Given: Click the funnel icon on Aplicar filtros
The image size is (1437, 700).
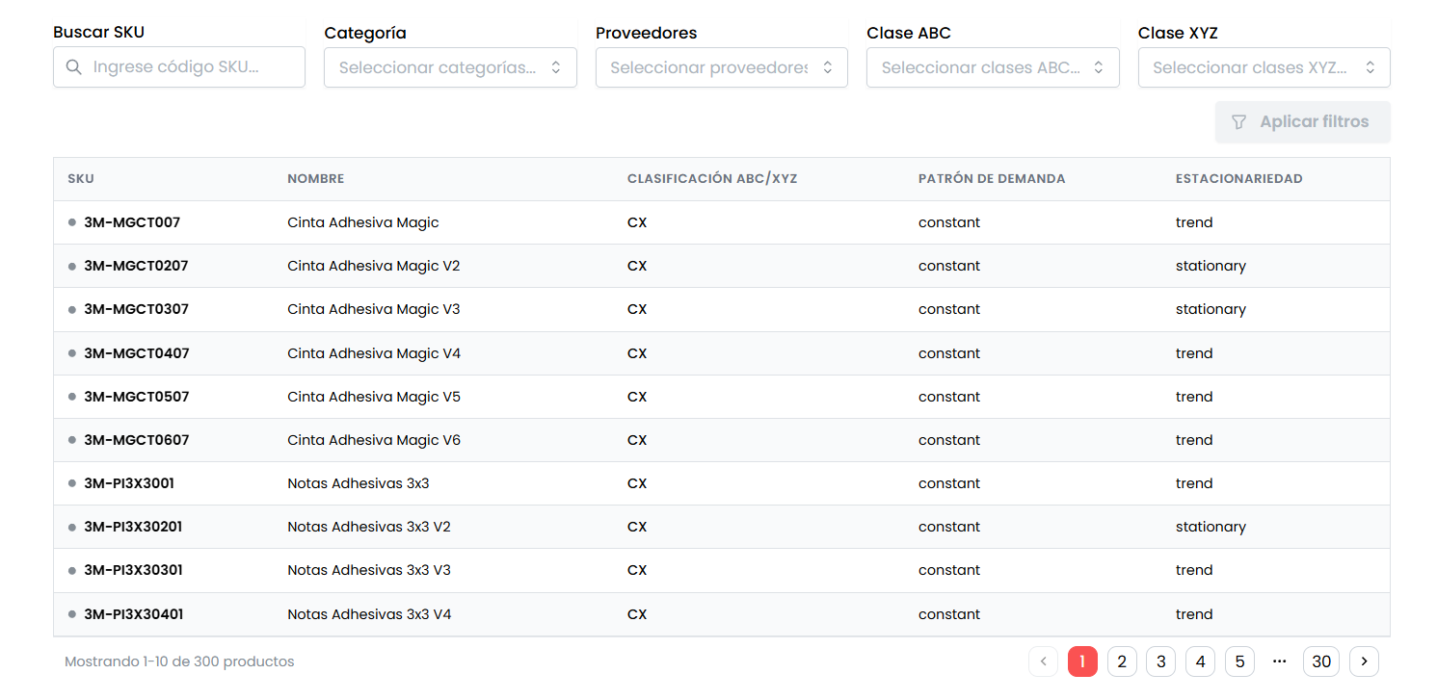Looking at the screenshot, I should (1239, 122).
